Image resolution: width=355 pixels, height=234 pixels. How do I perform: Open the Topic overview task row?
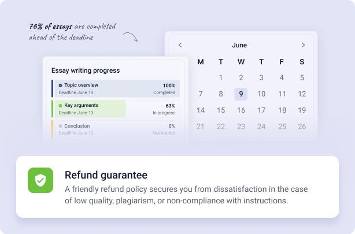click(x=116, y=89)
